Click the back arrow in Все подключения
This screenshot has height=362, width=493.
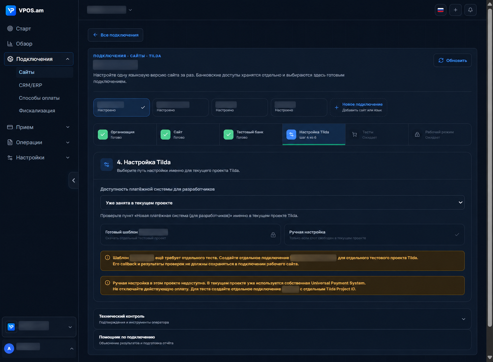(95, 35)
